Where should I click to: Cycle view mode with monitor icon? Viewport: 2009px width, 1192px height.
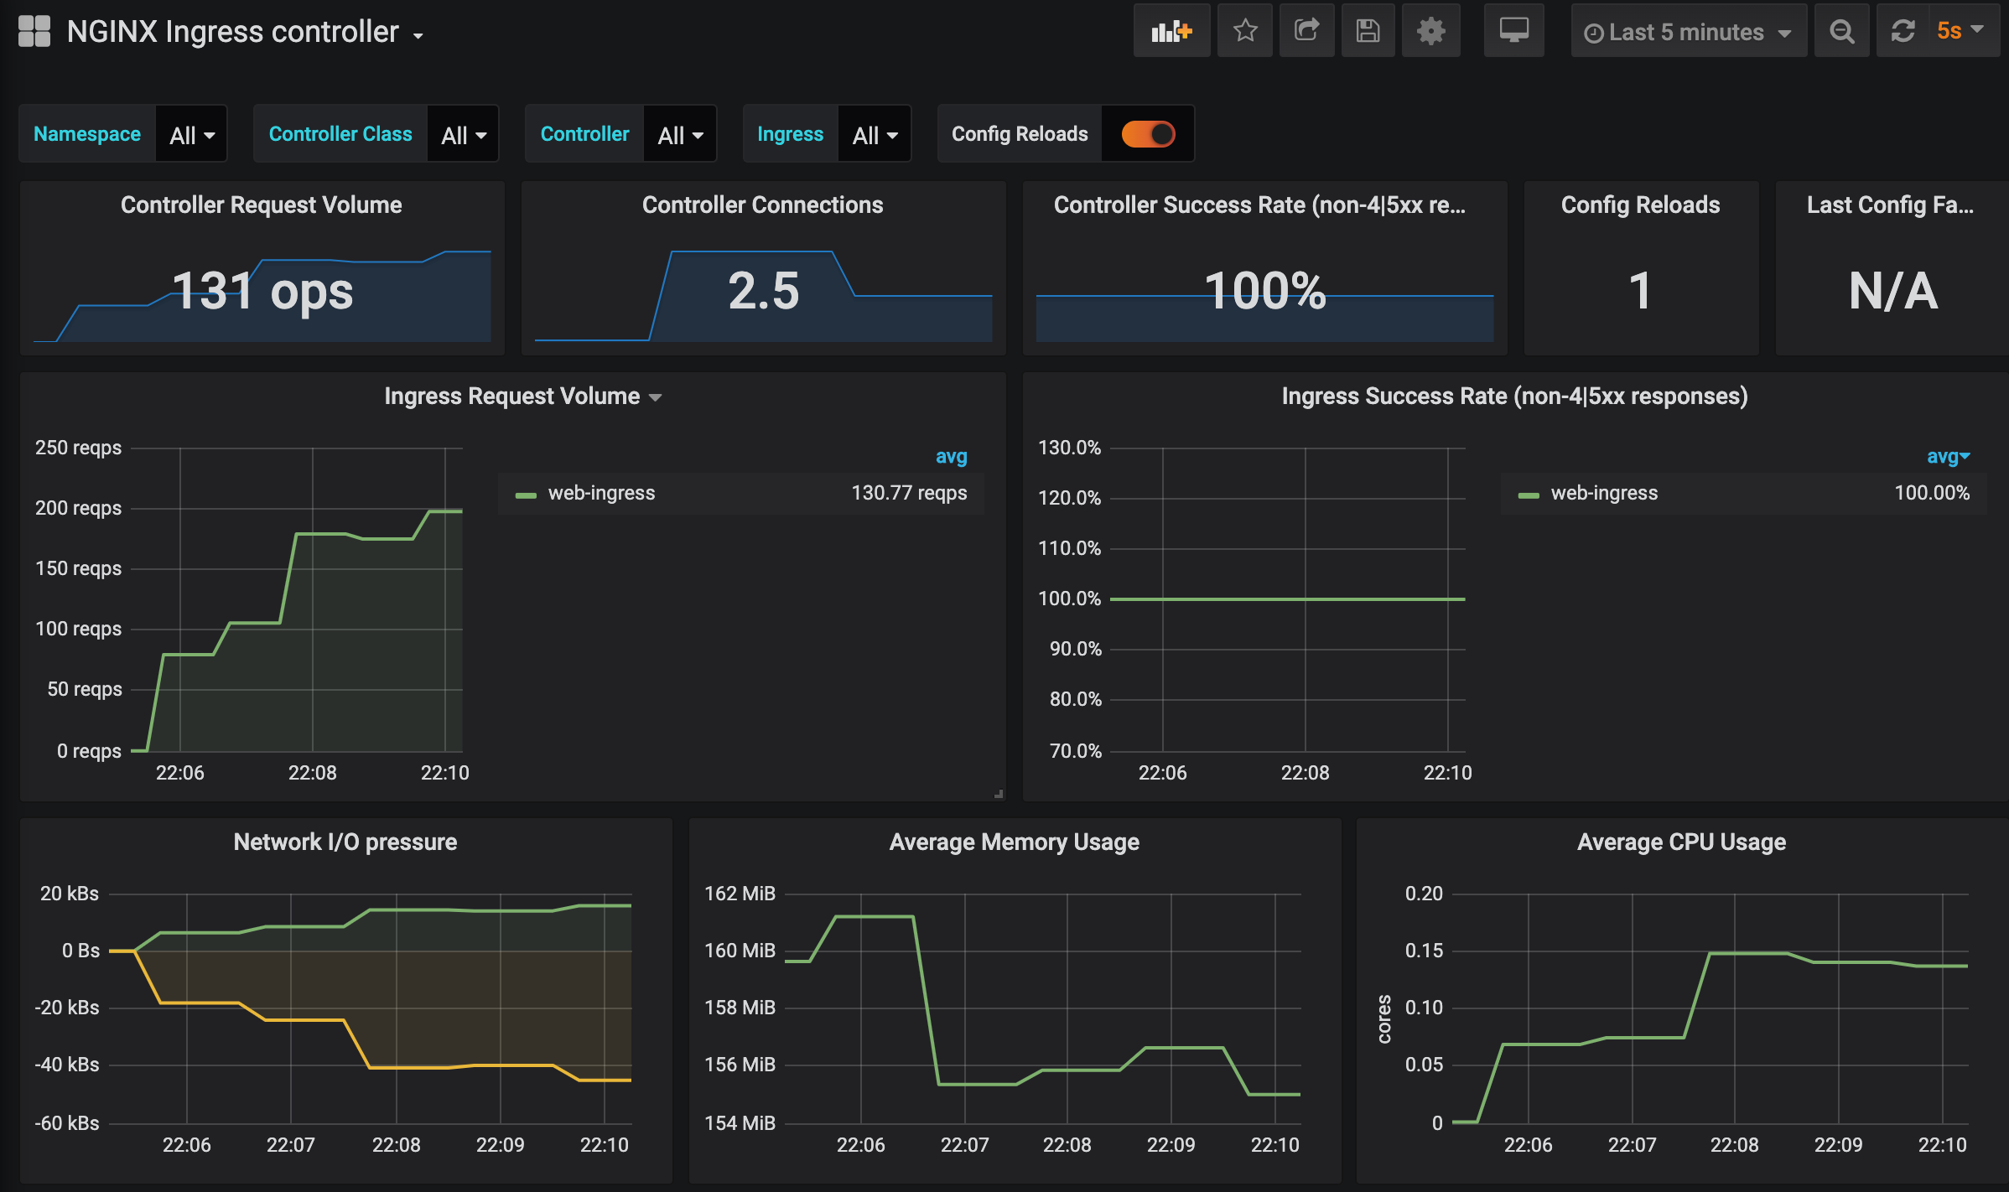(1513, 32)
